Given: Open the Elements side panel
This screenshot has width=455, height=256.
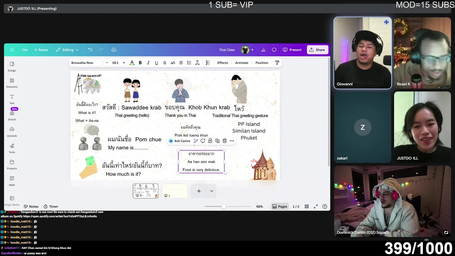Looking at the screenshot, I should 12,82.
